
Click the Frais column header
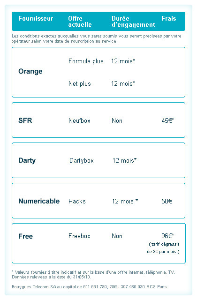point(169,18)
